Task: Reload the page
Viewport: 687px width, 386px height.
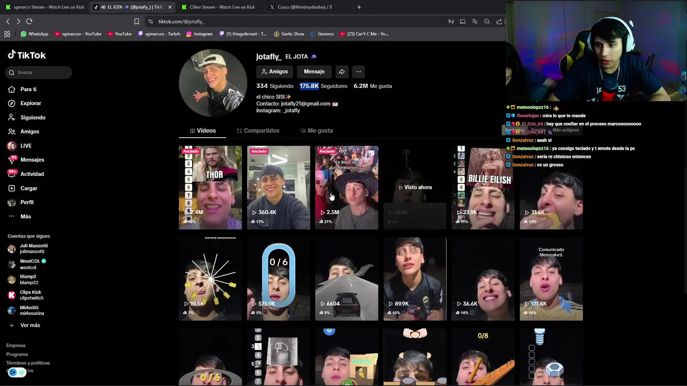Action: (x=29, y=21)
